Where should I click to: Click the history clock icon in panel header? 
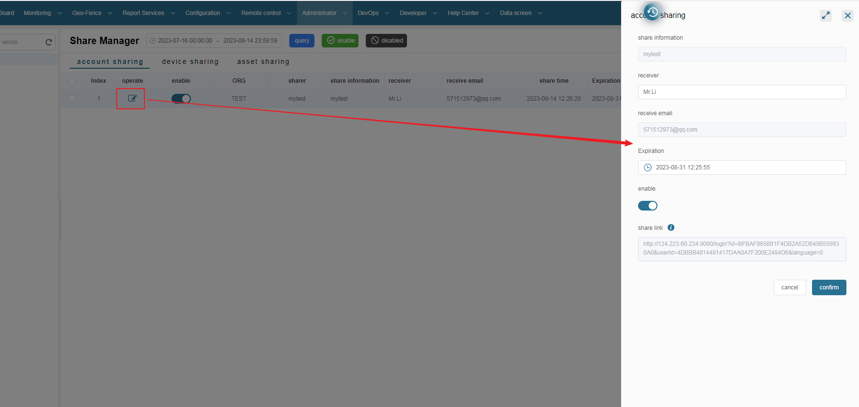(652, 13)
